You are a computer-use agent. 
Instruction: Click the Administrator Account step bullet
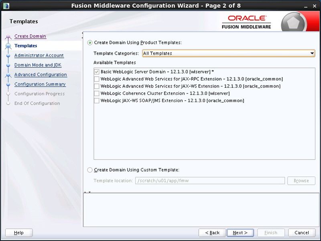click(x=8, y=55)
